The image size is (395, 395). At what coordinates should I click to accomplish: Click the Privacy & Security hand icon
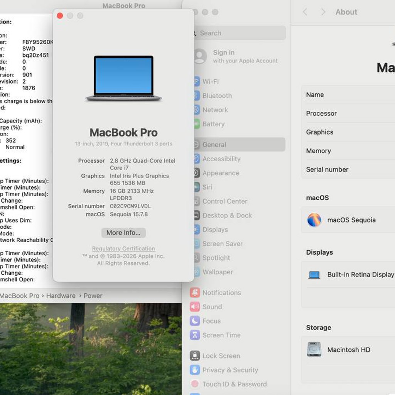195,370
